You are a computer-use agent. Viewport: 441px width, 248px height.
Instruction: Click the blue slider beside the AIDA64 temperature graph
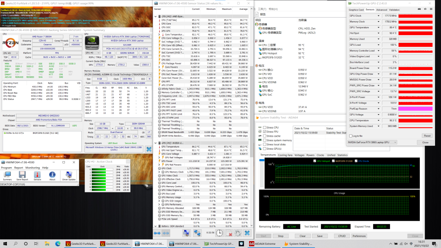pos(262,160)
